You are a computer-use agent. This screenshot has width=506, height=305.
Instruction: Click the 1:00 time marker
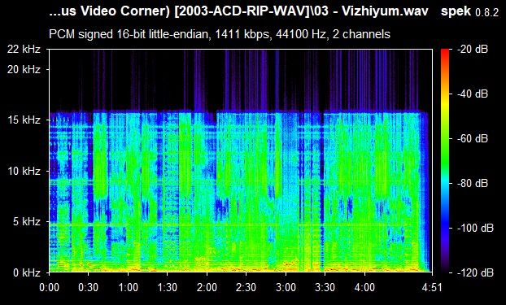128,287
